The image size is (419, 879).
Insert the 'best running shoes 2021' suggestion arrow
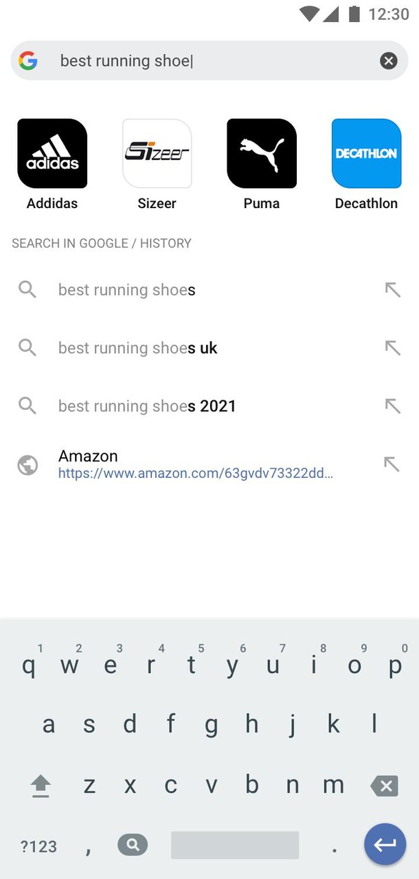coord(392,406)
